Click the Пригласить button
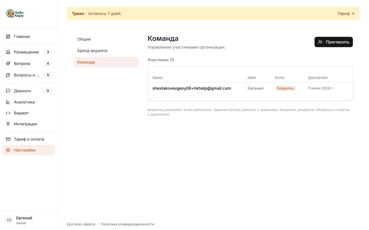Viewport: 369px width, 230px height. (x=334, y=42)
